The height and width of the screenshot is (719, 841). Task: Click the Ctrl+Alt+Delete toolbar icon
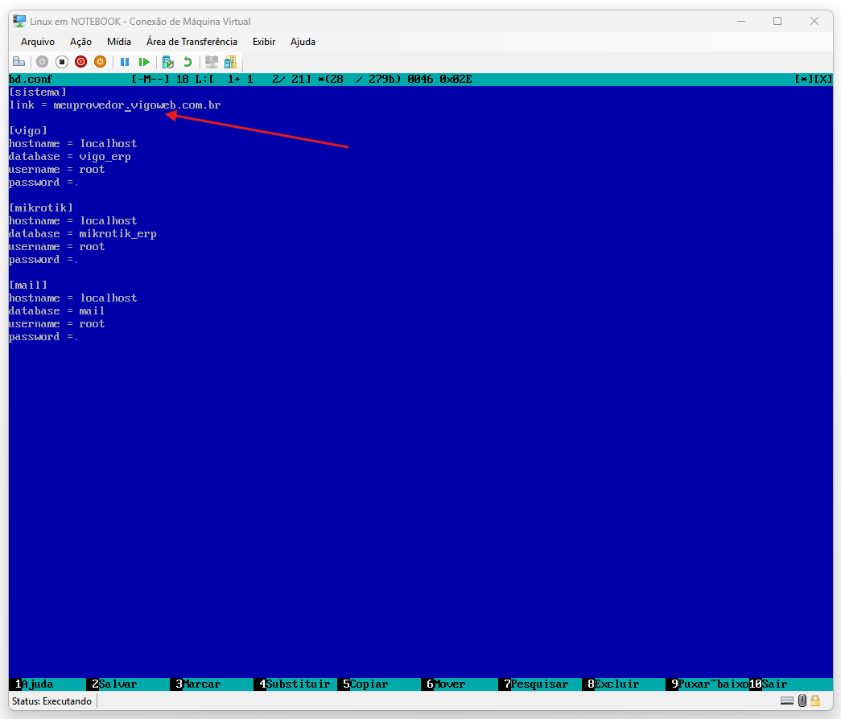click(x=19, y=62)
